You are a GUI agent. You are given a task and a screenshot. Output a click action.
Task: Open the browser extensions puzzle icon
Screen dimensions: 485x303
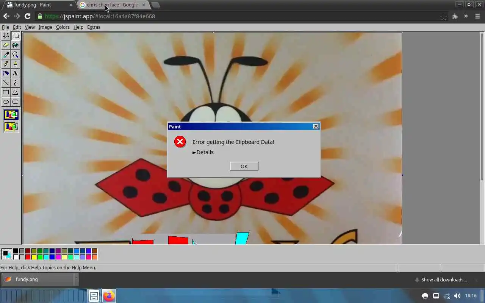pos(455,16)
